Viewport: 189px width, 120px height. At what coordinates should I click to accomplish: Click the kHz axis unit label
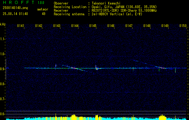[3, 24]
